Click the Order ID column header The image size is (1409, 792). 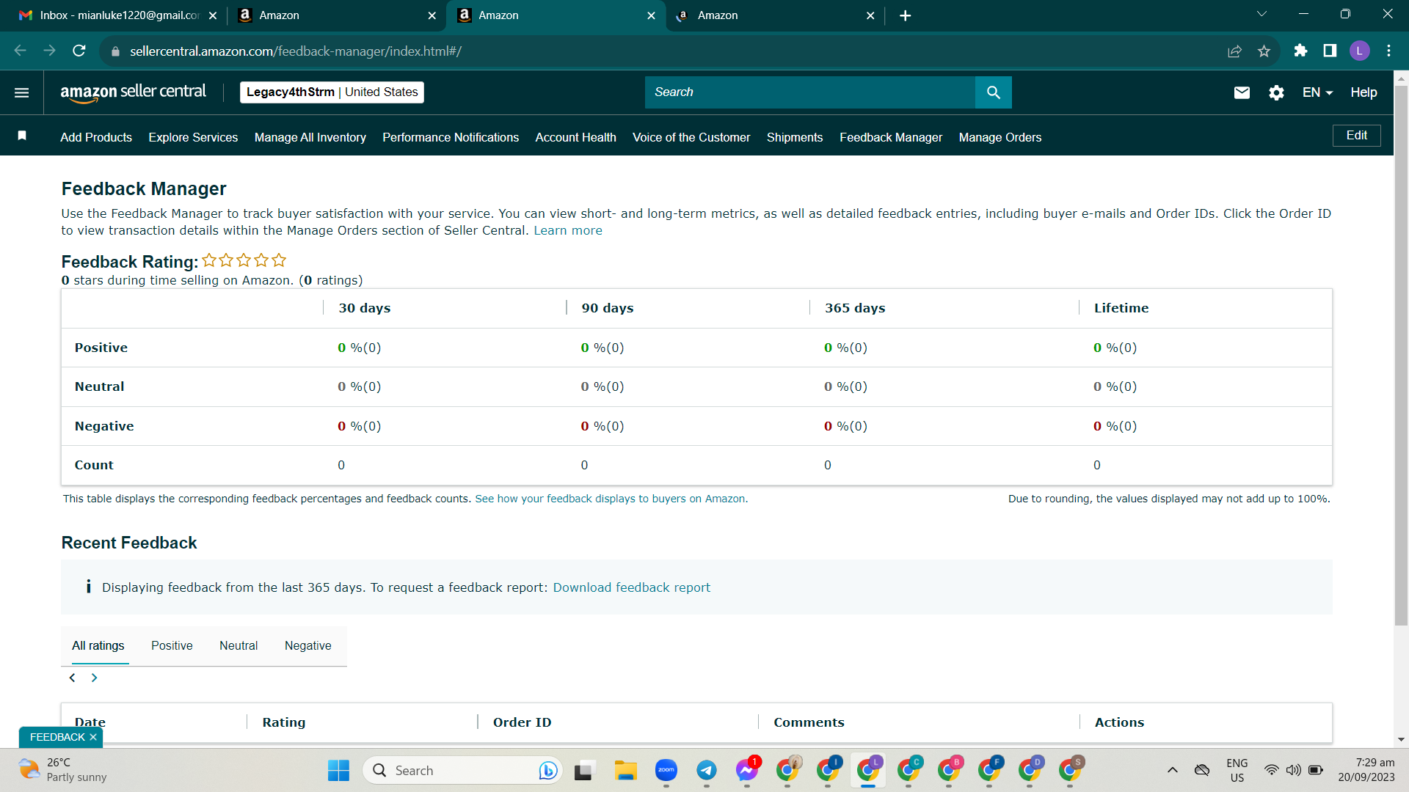(x=522, y=722)
